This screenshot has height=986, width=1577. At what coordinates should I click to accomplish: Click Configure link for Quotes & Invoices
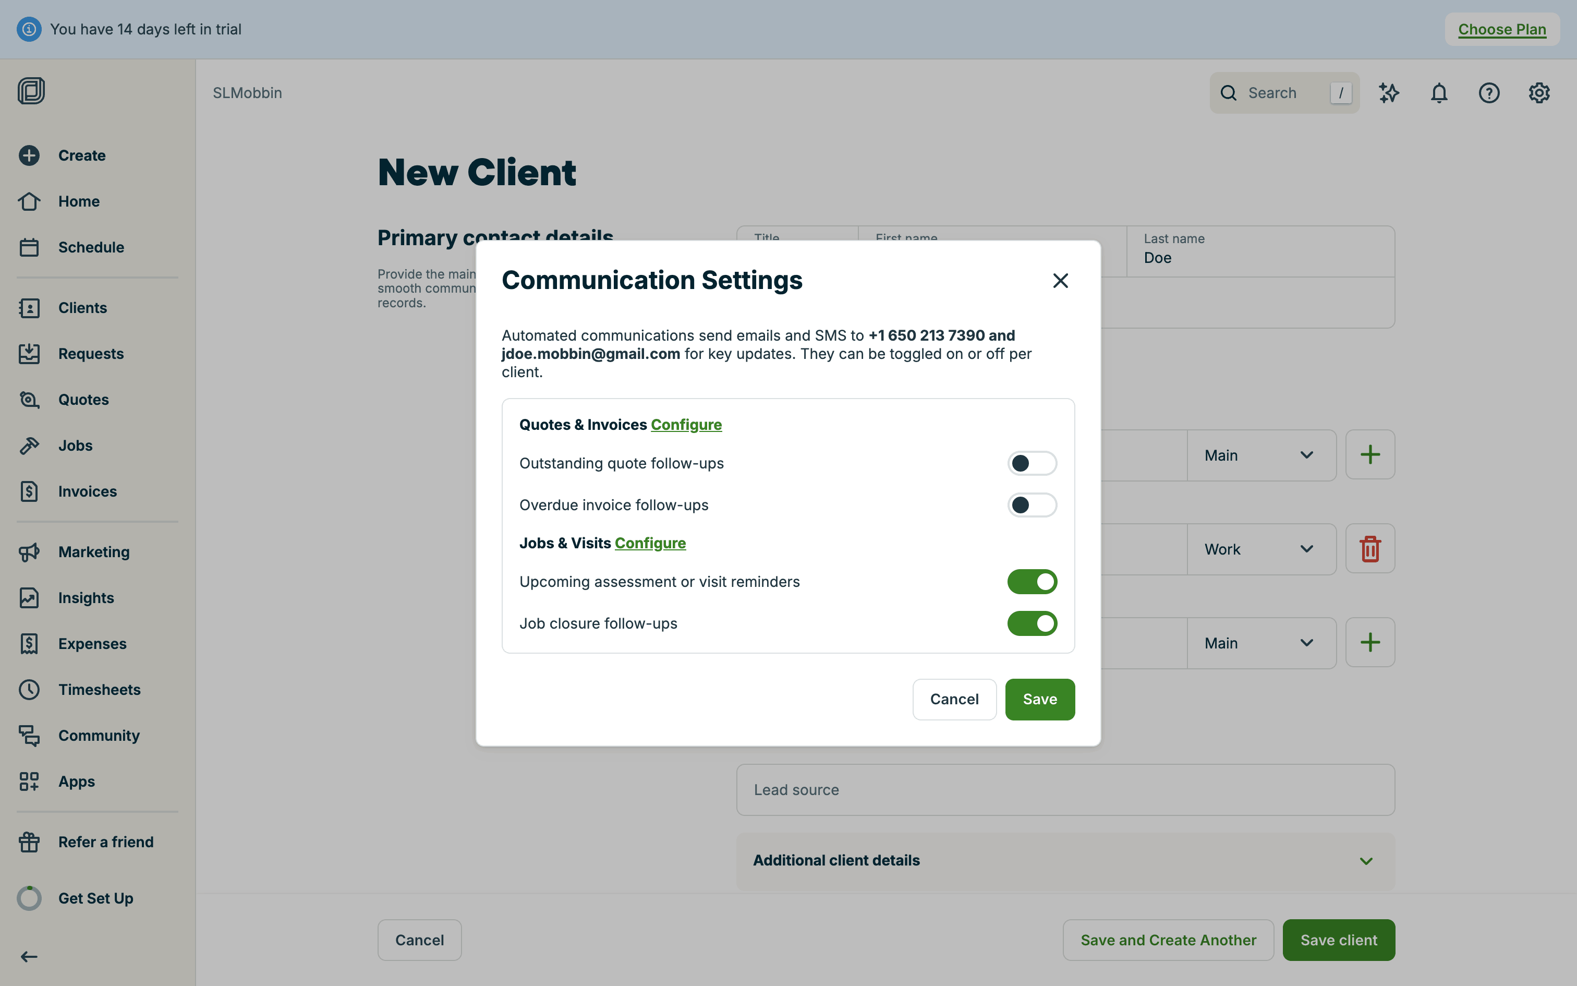pos(686,425)
